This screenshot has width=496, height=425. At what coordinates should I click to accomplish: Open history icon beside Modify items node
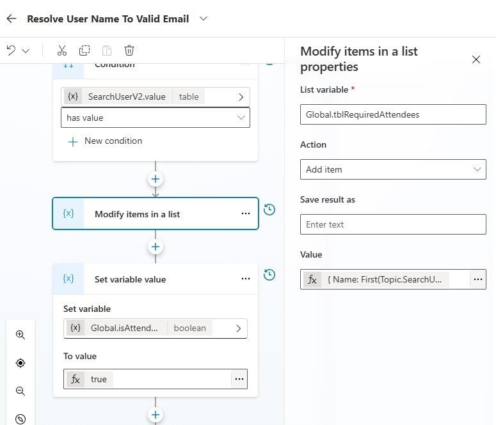[269, 210]
